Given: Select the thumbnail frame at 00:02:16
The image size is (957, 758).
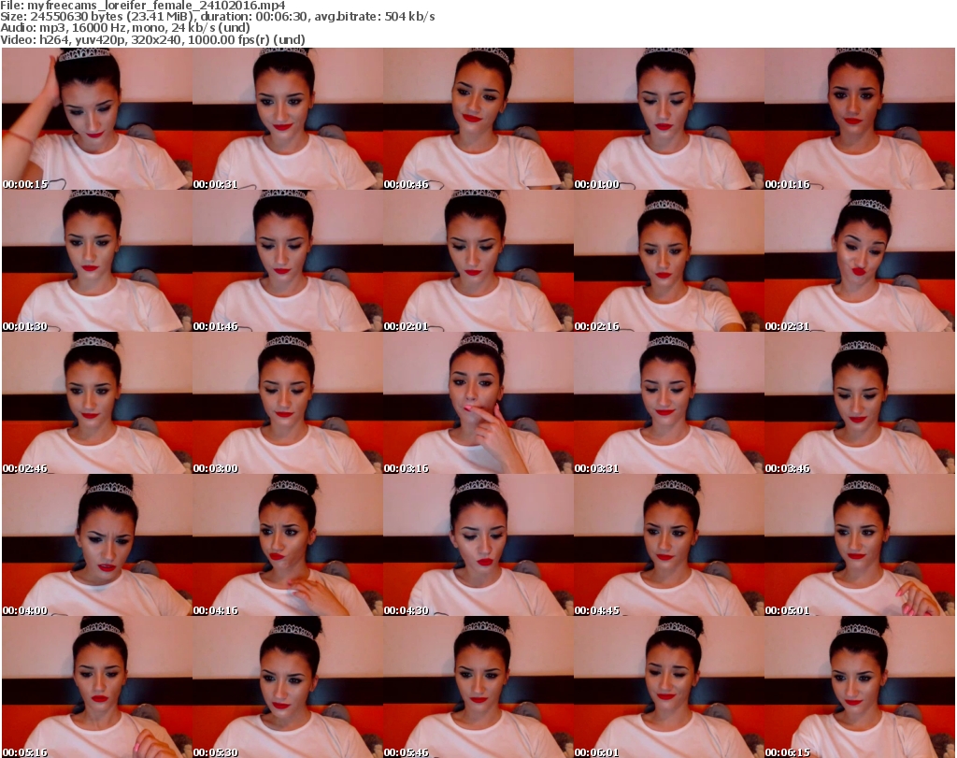Looking at the screenshot, I should (x=669, y=261).
